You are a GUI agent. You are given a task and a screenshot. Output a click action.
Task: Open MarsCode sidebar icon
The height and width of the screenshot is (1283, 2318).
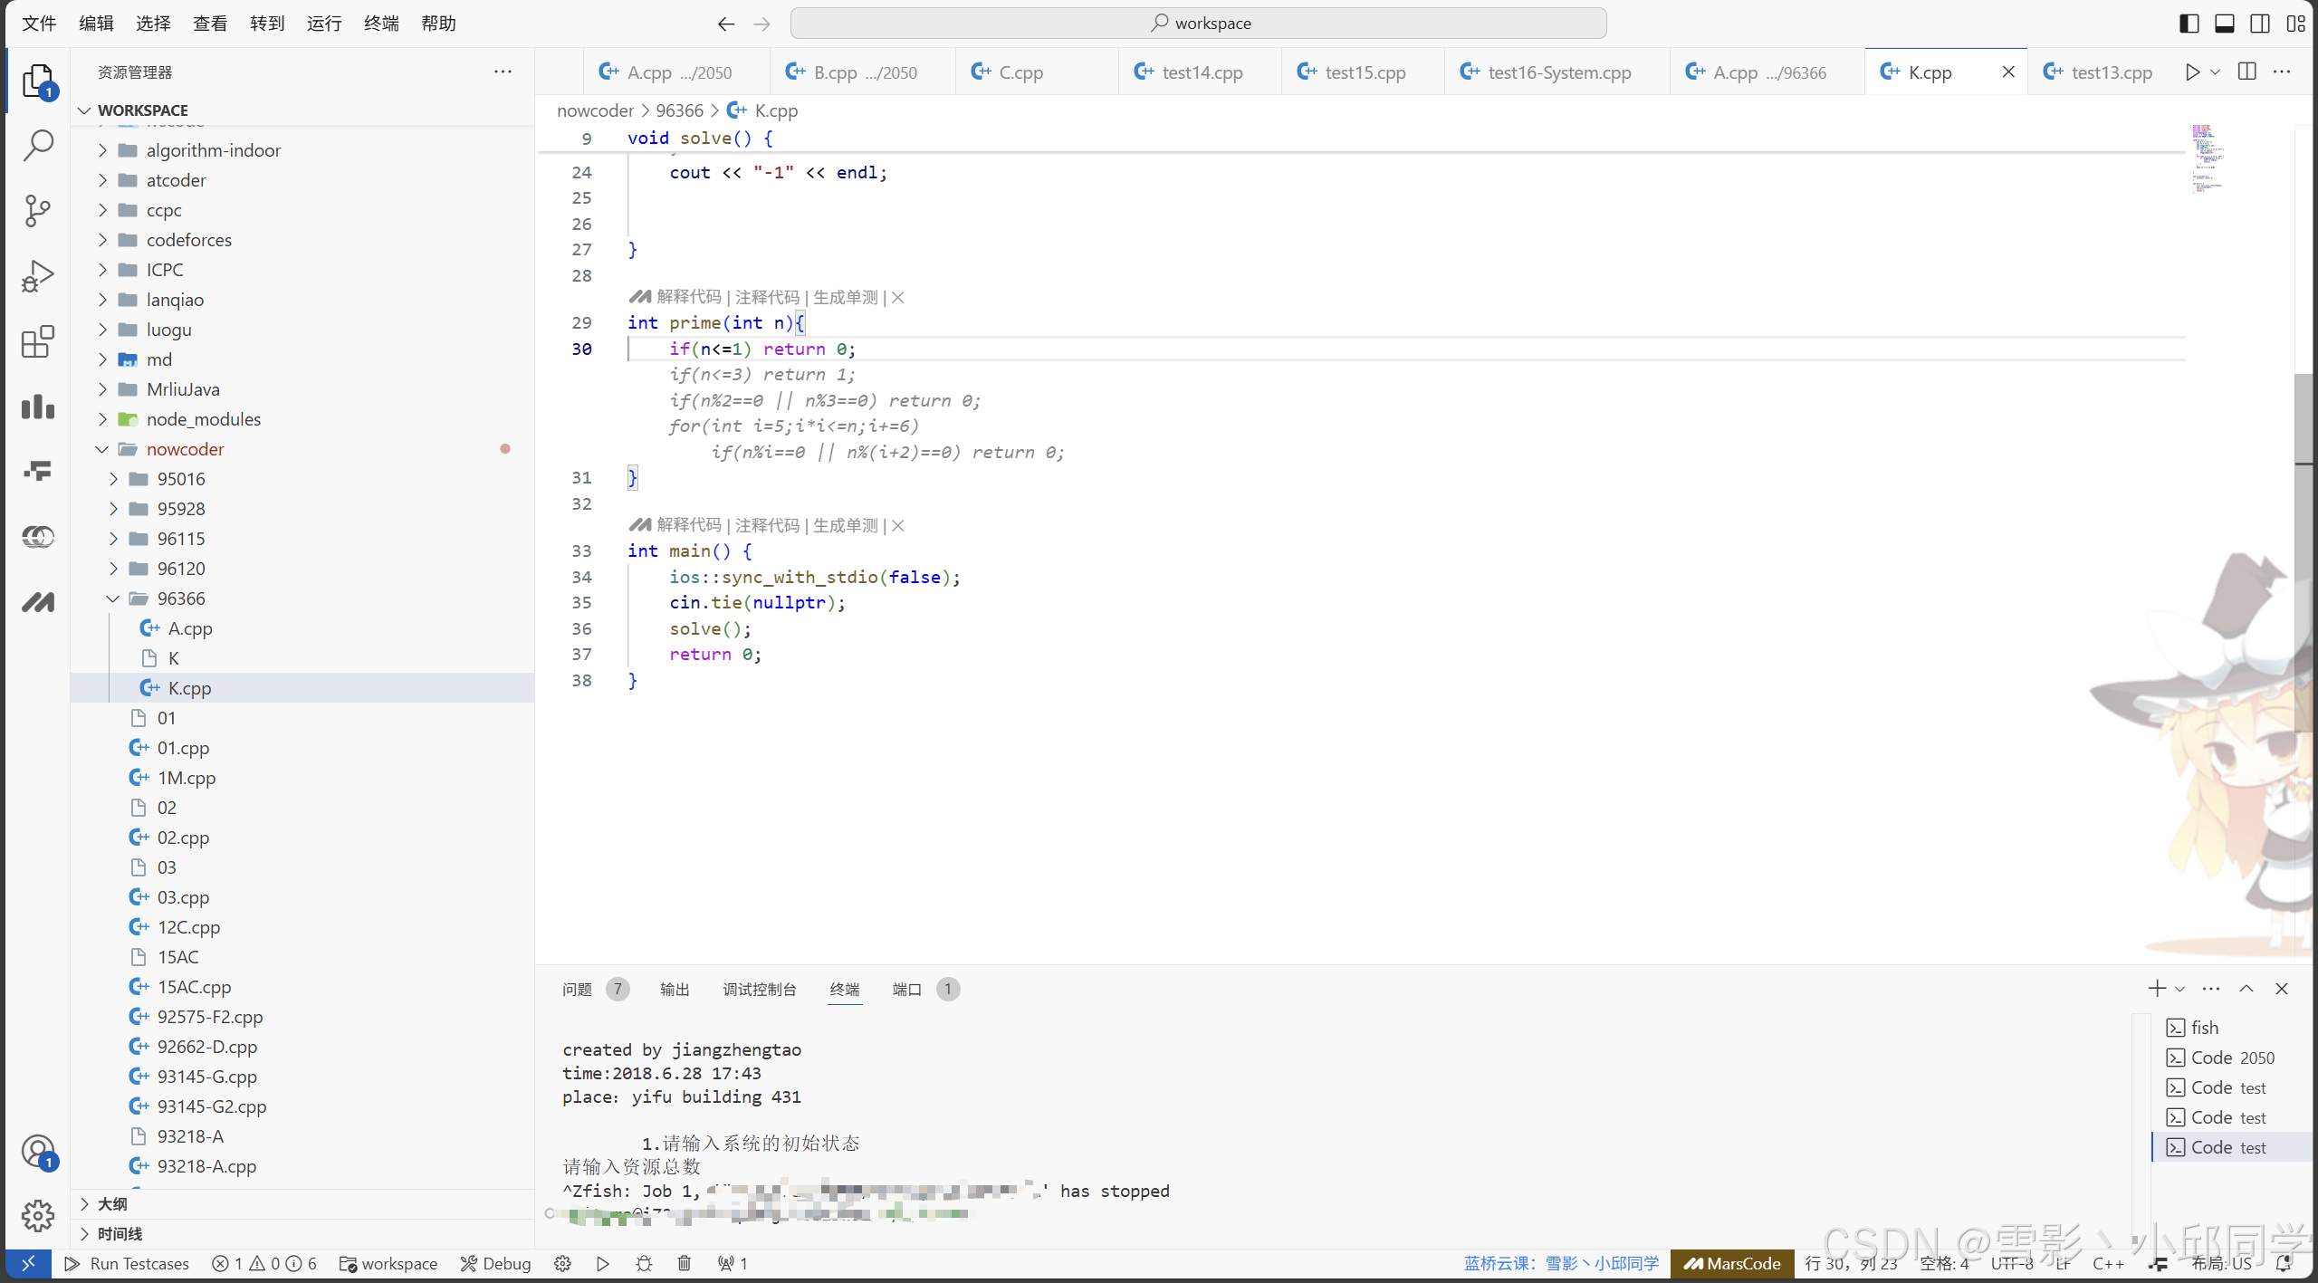click(x=37, y=602)
